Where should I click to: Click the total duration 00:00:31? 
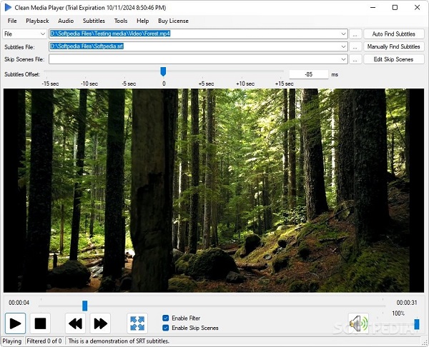coord(407,303)
